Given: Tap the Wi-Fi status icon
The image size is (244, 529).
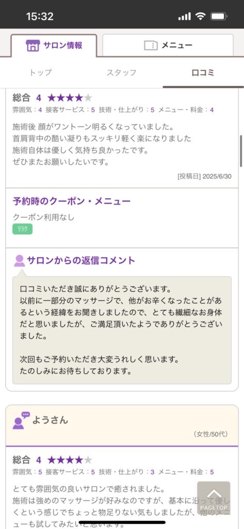Looking at the screenshot, I should tap(201, 16).
